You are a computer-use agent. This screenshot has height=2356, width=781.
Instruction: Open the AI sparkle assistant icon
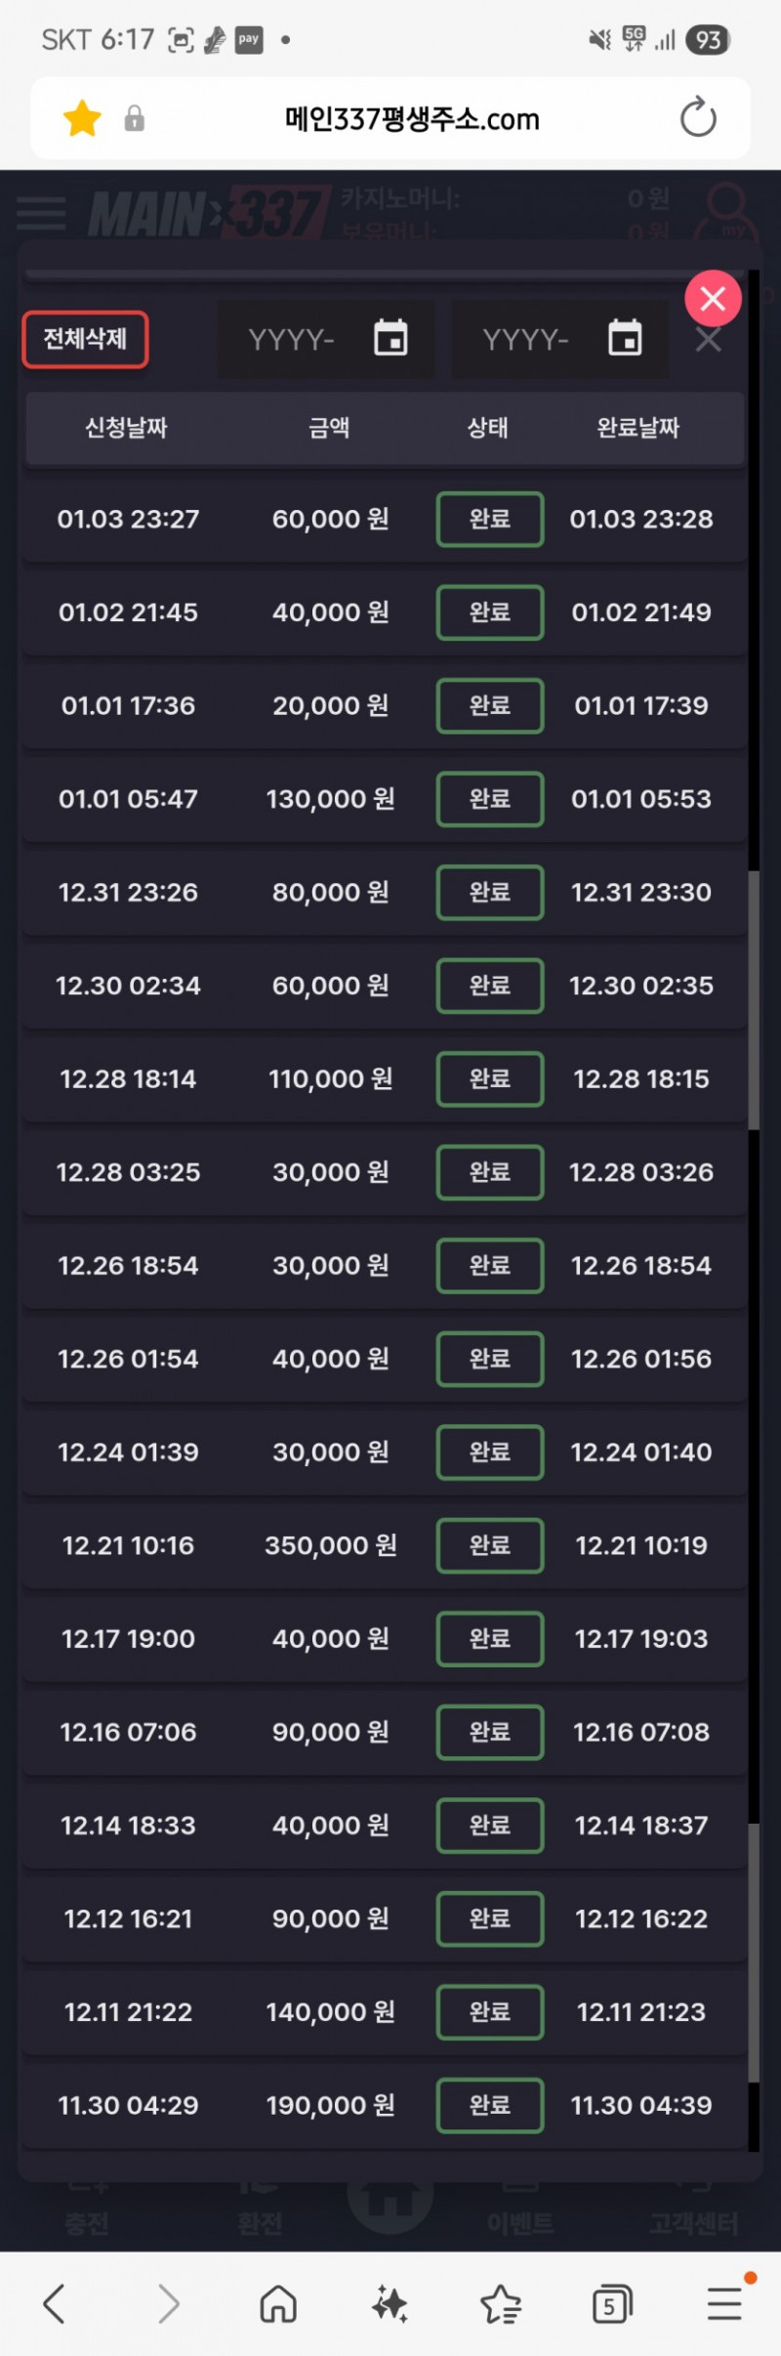coord(390,2303)
